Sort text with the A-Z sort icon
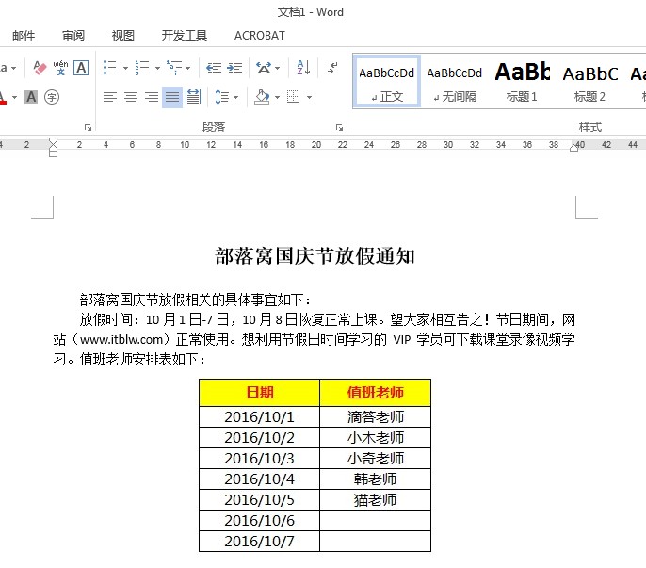The image size is (646, 568). (x=303, y=67)
